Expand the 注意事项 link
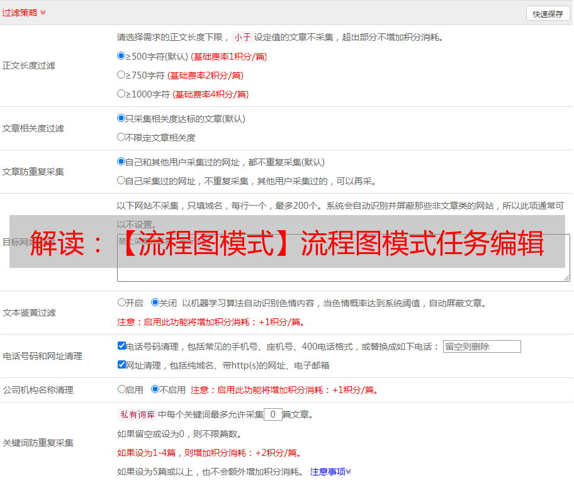Screen dimensions: 574x483 (x=330, y=472)
